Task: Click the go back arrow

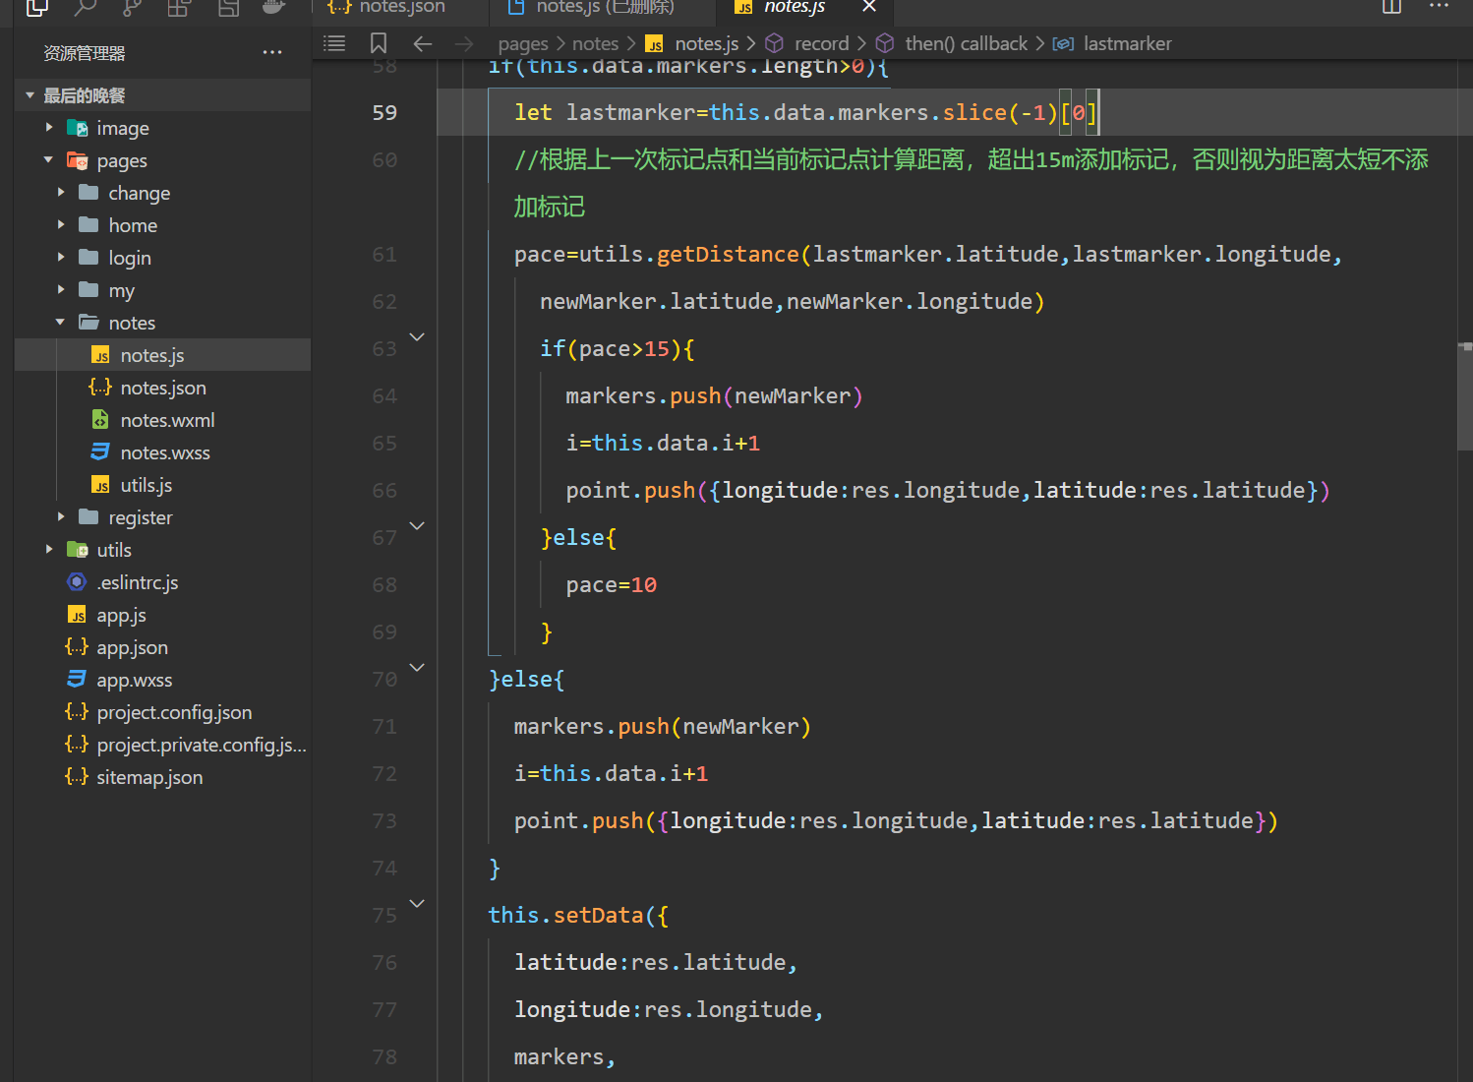Action: 423,43
